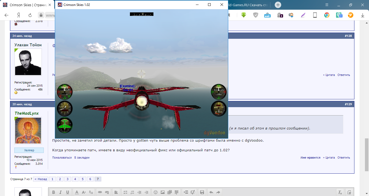
Task: Open the Yandex home button in the browser
Action: click(x=18, y=15)
